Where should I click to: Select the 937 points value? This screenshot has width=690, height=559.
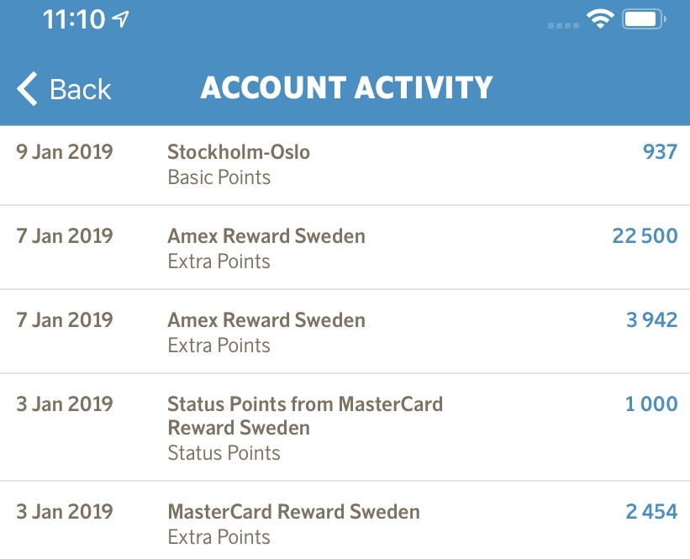pos(660,152)
